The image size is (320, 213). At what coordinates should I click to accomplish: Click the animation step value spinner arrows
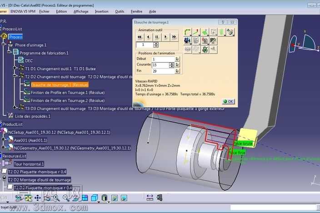pos(156,45)
